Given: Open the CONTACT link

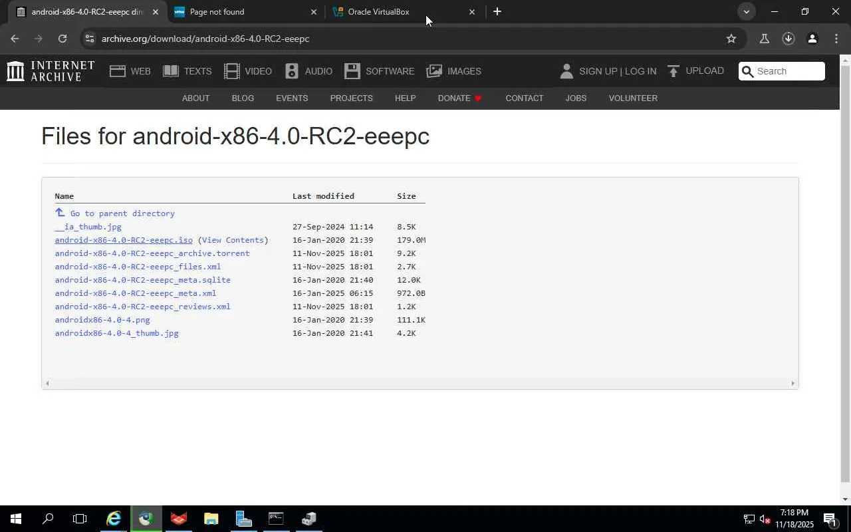Looking at the screenshot, I should (x=525, y=98).
